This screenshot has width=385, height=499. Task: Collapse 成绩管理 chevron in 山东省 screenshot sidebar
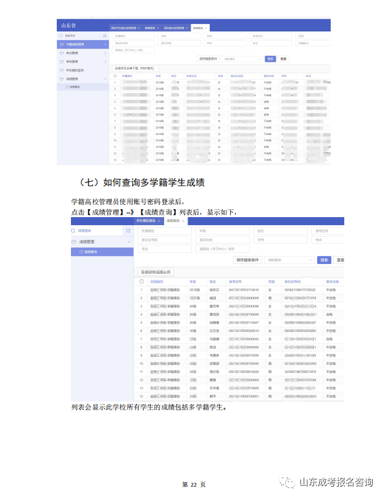point(106,78)
